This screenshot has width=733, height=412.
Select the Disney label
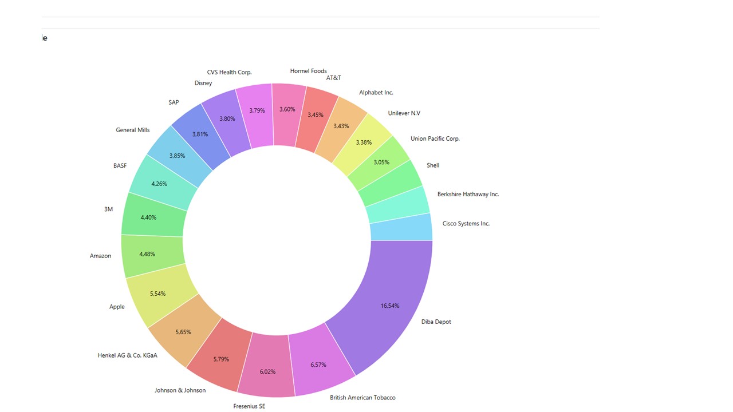(x=203, y=83)
